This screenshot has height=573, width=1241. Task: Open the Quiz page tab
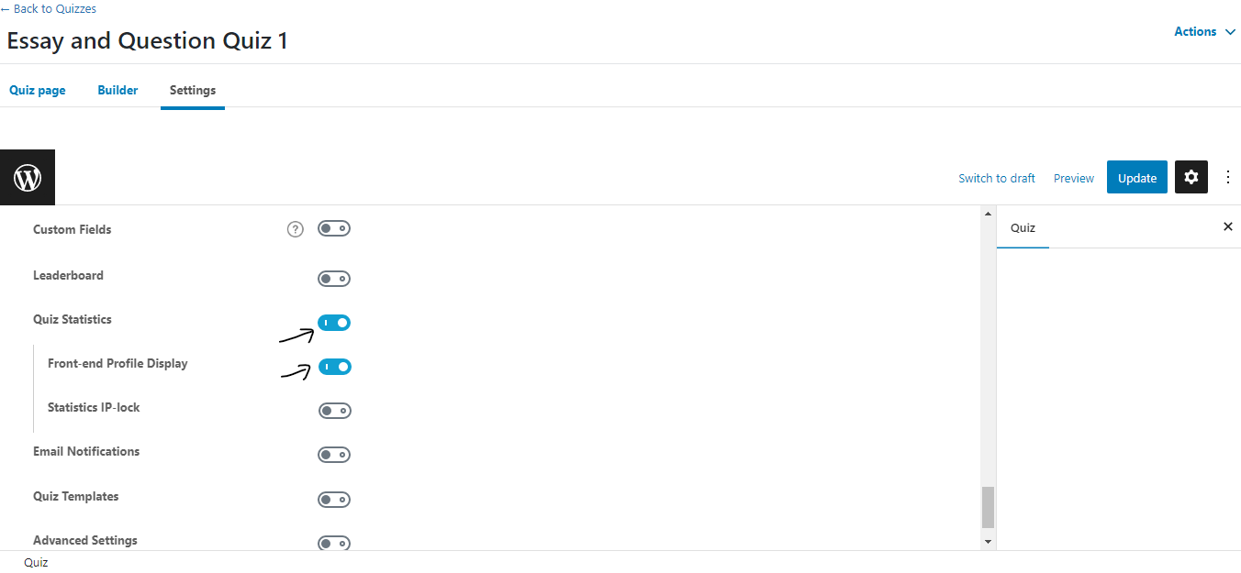click(x=38, y=90)
